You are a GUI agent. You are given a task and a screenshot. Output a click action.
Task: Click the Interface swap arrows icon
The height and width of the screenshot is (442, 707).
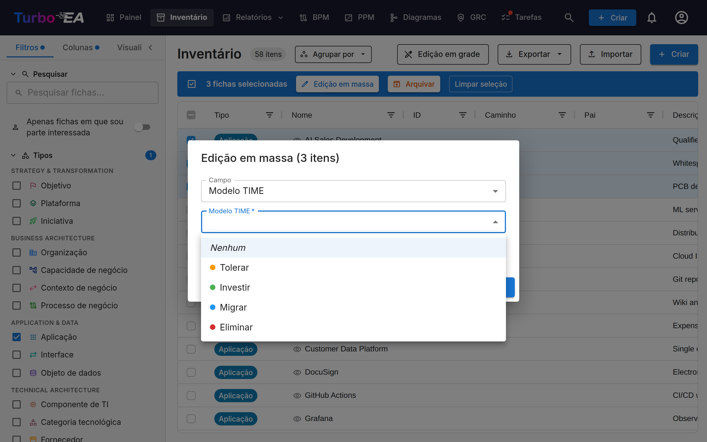33,355
